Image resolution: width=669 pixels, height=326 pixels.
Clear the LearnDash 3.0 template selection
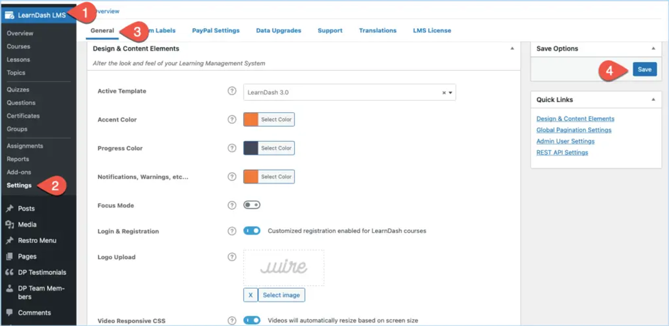coord(444,93)
